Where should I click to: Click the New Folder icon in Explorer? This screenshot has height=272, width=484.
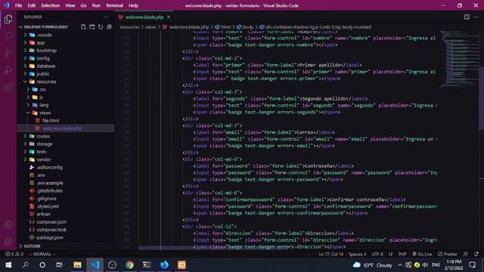[92, 27]
